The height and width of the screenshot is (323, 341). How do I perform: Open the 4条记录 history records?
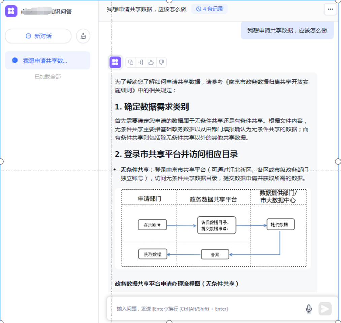(209, 9)
